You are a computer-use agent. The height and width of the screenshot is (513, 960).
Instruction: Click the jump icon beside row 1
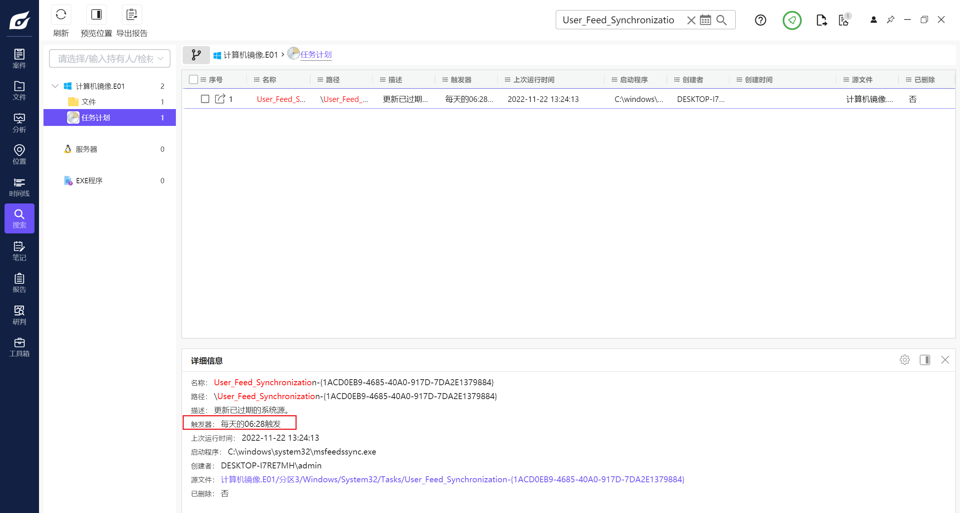(220, 99)
